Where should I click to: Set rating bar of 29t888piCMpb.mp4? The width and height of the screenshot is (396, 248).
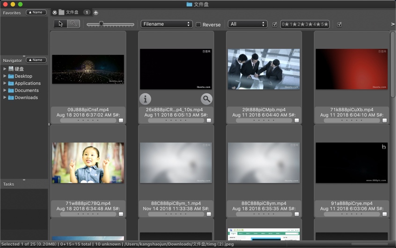pos(264,120)
